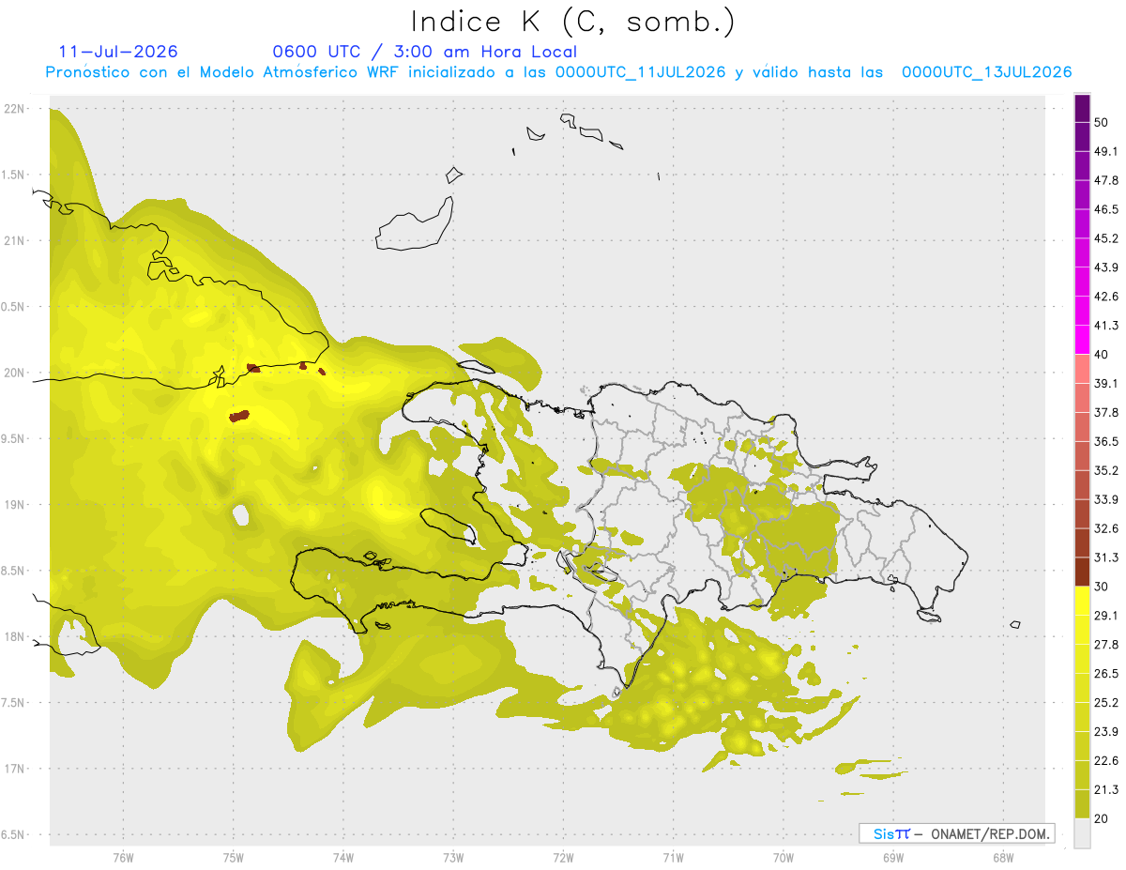Pick the bright yellow band between 29.1 and 30
Viewport: 1126px width, 870px height.
1082,602
